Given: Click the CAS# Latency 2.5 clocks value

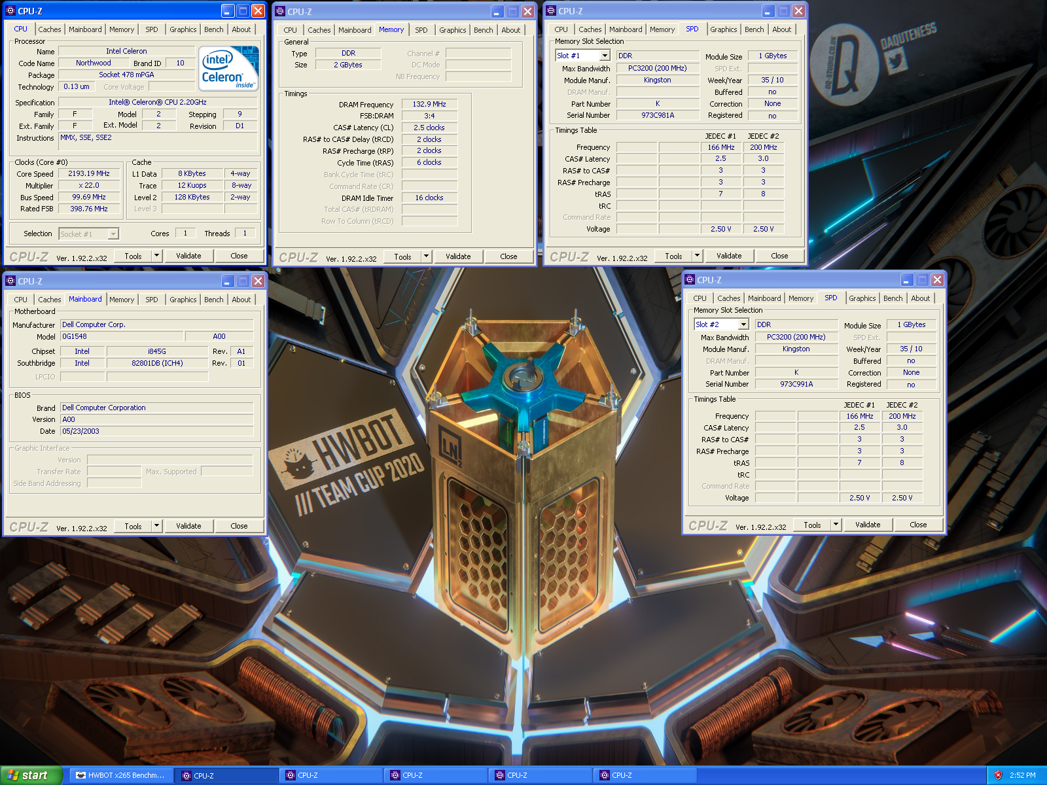Looking at the screenshot, I should [x=429, y=128].
